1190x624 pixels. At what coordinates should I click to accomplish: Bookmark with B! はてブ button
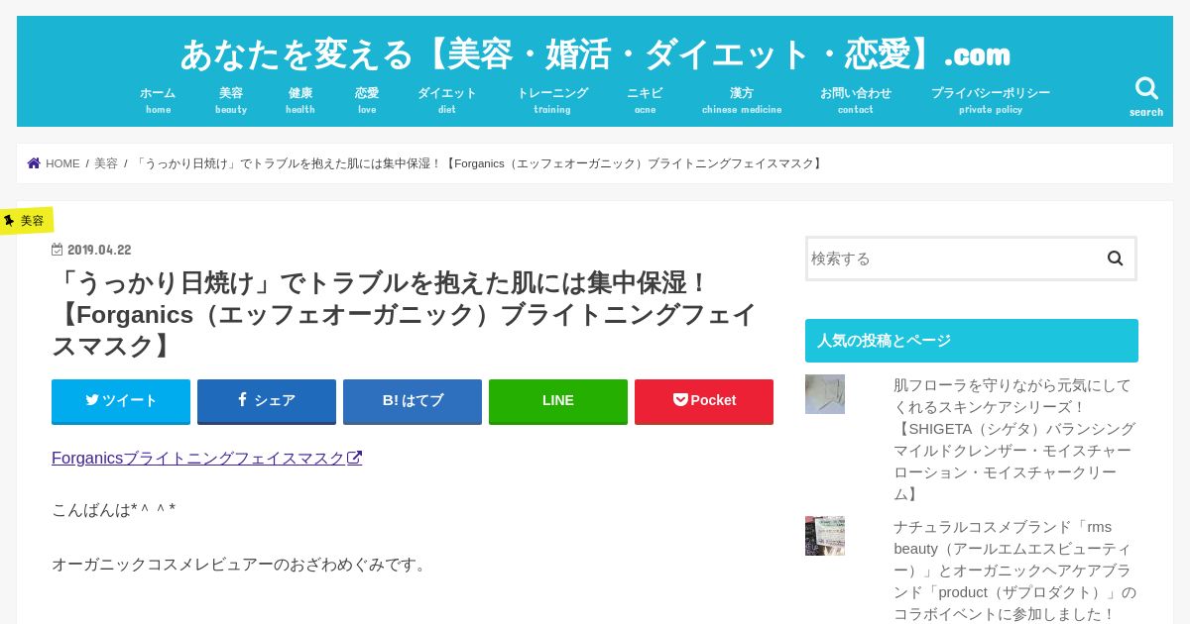click(x=413, y=401)
